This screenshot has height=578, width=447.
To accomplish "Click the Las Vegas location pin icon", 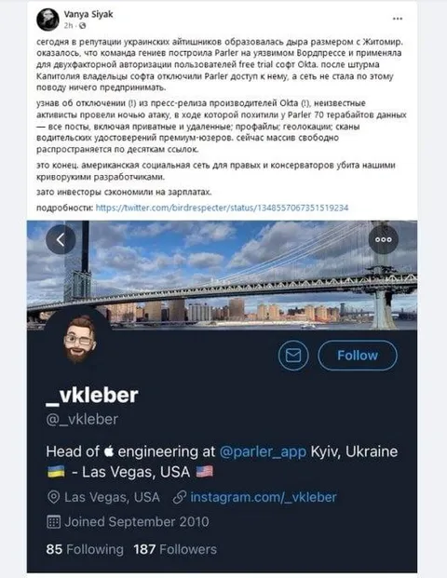I will [x=53, y=498].
